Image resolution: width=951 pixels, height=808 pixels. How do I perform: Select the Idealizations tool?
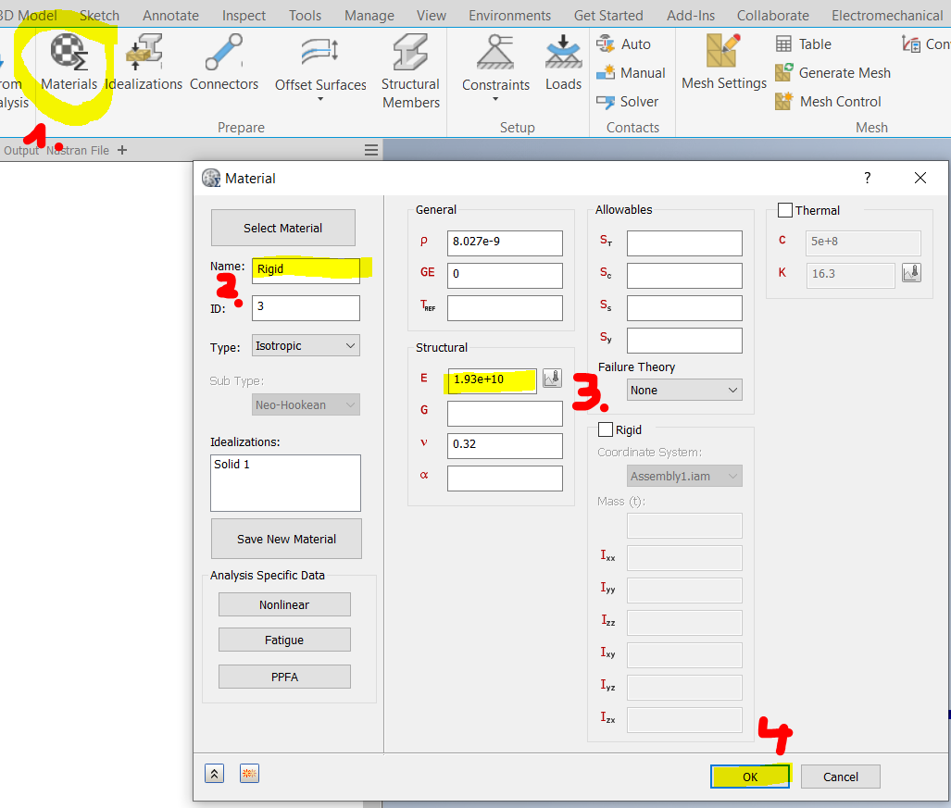click(144, 60)
